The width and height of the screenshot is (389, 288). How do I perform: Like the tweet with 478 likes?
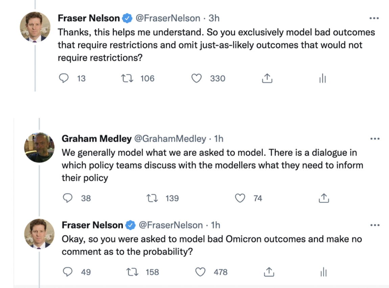[x=201, y=272]
